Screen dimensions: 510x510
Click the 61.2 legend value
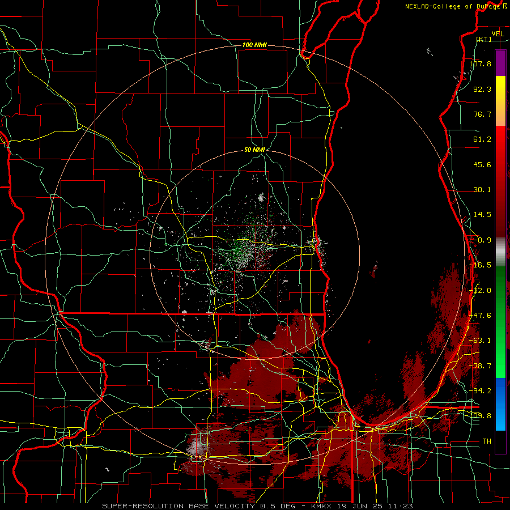(482, 139)
